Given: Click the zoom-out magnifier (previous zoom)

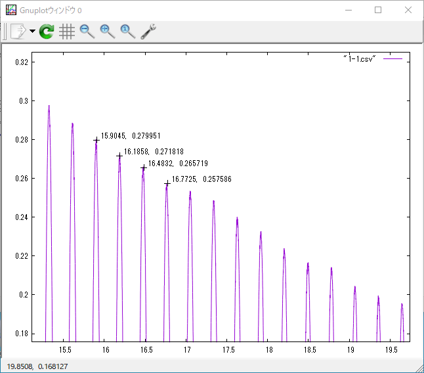Looking at the screenshot, I should tap(87, 32).
